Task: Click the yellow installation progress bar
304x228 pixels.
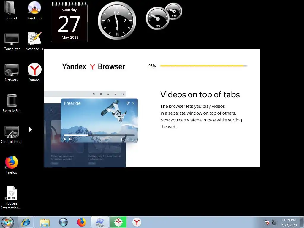Action: pyautogui.click(x=204, y=66)
